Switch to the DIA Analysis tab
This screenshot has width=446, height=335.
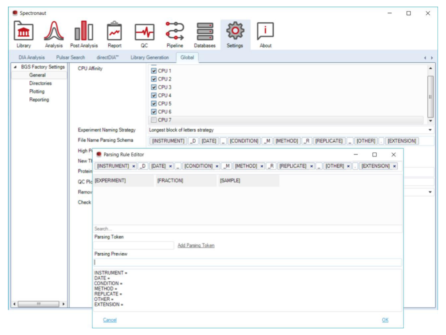click(x=32, y=58)
